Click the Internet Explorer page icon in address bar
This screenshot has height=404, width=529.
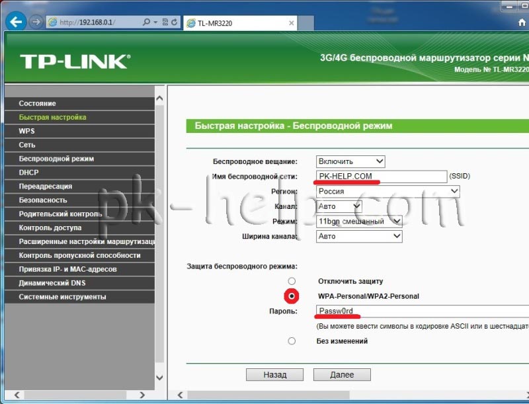53,22
